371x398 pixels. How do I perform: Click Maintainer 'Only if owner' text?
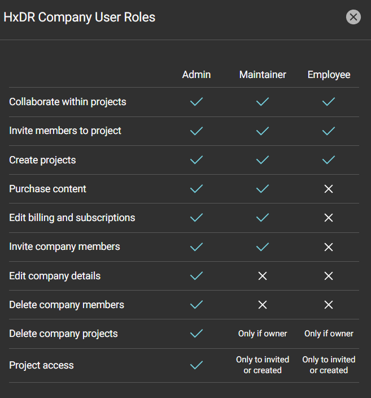[x=263, y=334]
